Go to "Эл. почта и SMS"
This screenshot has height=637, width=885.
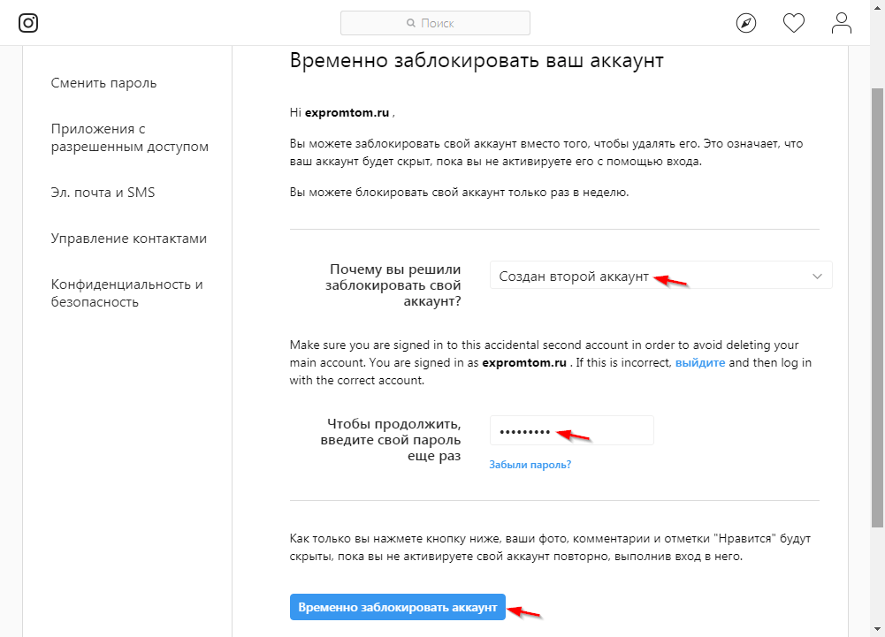pyautogui.click(x=103, y=193)
